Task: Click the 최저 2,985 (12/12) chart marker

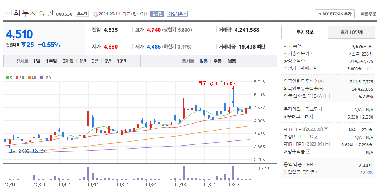Action: pos(26,151)
